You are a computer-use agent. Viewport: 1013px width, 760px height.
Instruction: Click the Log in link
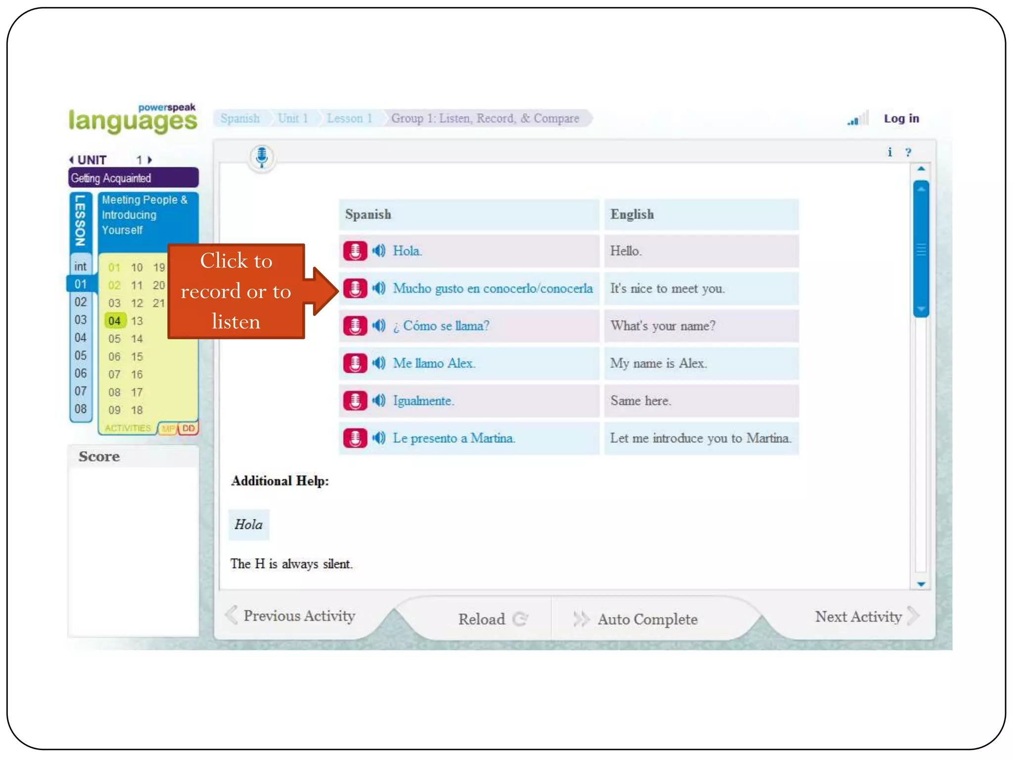click(901, 119)
